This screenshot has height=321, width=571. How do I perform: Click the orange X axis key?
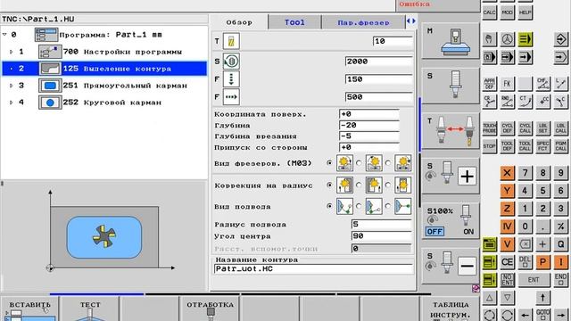tap(508, 173)
